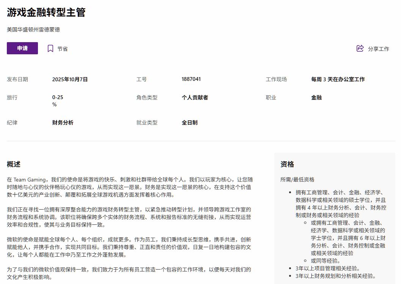Click the 3年以上项目管理相关经验 bullet
Viewport: 401px width, 284px height.
click(327, 268)
